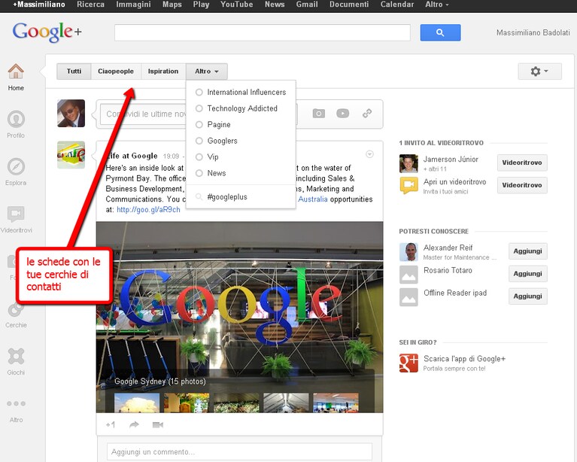
Task: Switch to the Ciaopeople tab
Action: tap(116, 71)
